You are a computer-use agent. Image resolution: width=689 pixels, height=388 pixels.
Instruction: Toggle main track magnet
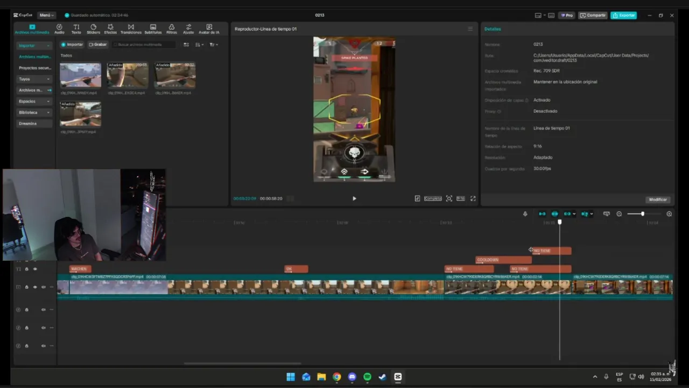tap(542, 214)
